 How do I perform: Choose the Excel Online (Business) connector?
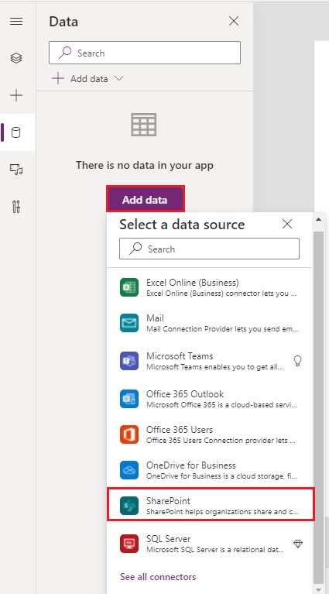point(210,287)
